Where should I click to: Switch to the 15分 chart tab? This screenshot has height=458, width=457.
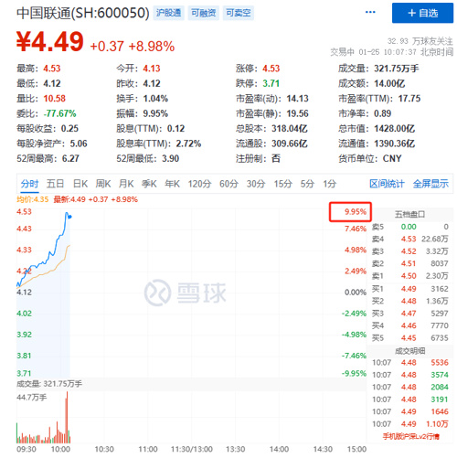point(282,184)
